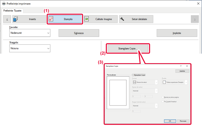Switch to the Stampila tab

pos(65,19)
